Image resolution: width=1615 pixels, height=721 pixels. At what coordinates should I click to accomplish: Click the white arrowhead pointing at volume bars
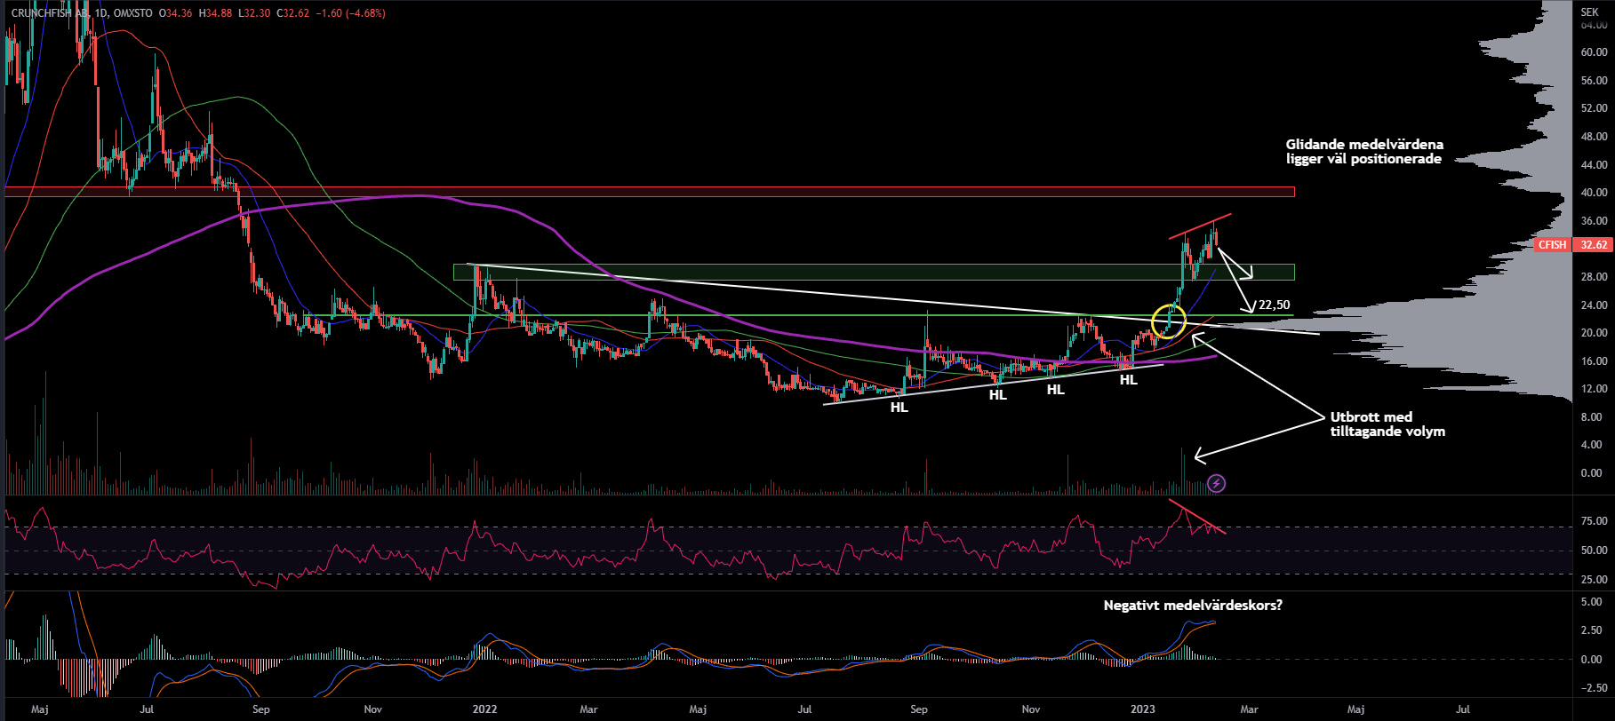(1199, 456)
